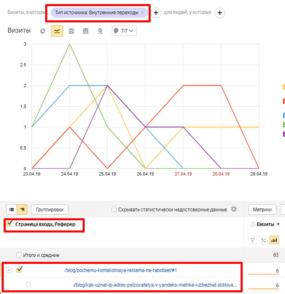Click the filter funnel under Визиты
Viewport: 285px width, 294px height.
point(252,240)
